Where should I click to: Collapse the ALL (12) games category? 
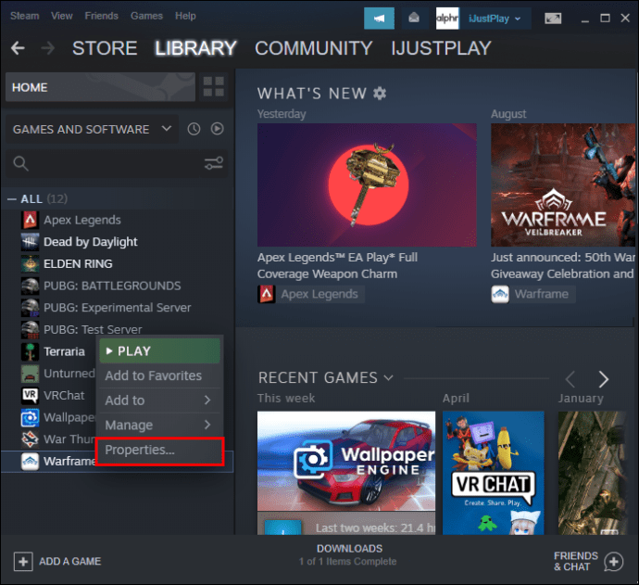click(12, 199)
